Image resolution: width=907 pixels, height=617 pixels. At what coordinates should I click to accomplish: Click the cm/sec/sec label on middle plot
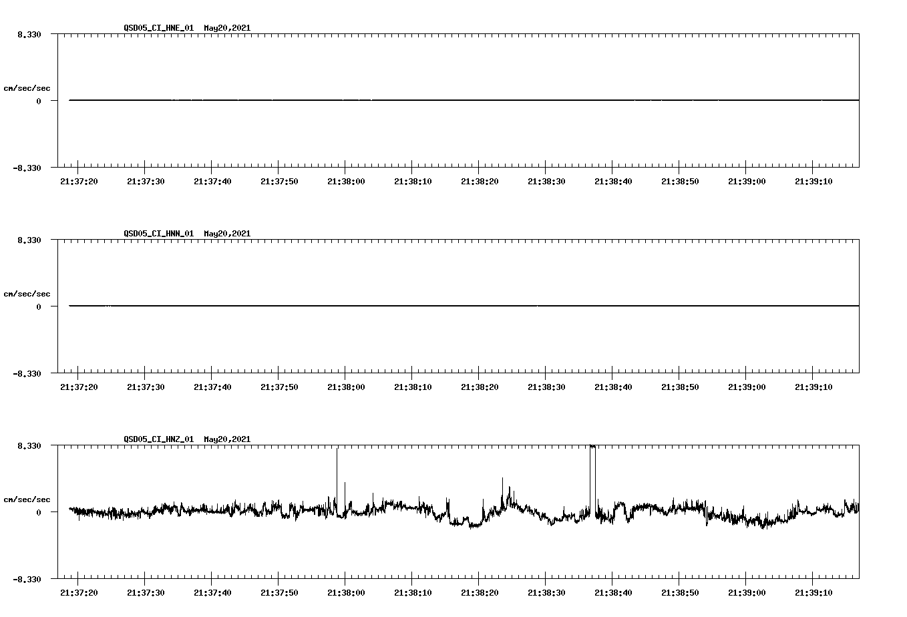pos(27,293)
